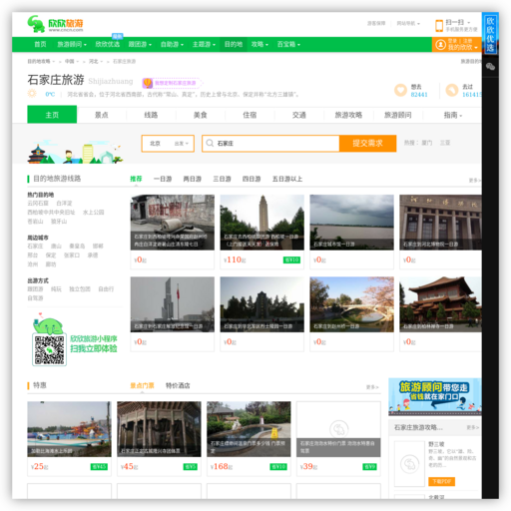
Task: Click the footprint icon for 去过
Action: 452,90
